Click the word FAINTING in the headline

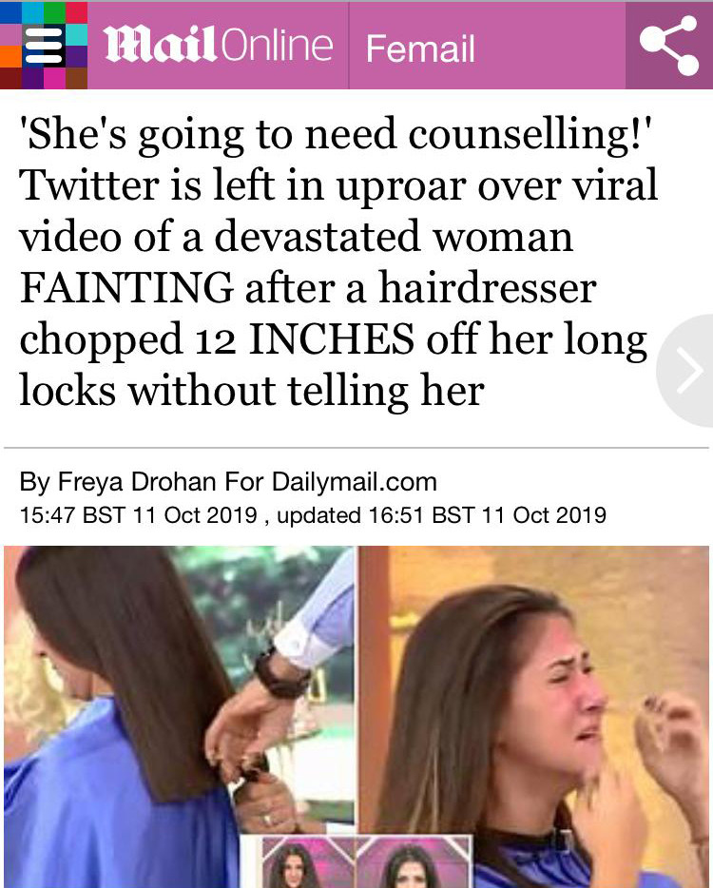coord(126,288)
